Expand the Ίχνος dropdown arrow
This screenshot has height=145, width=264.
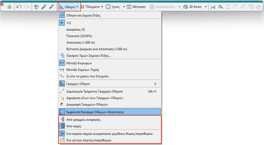pos(124,7)
